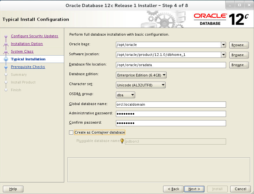Tick the Create as Container database checkbox
The image size is (254, 194).
pos(71,132)
